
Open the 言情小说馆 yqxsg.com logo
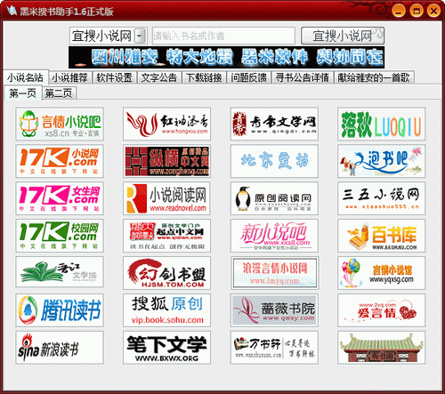pyautogui.click(x=381, y=273)
